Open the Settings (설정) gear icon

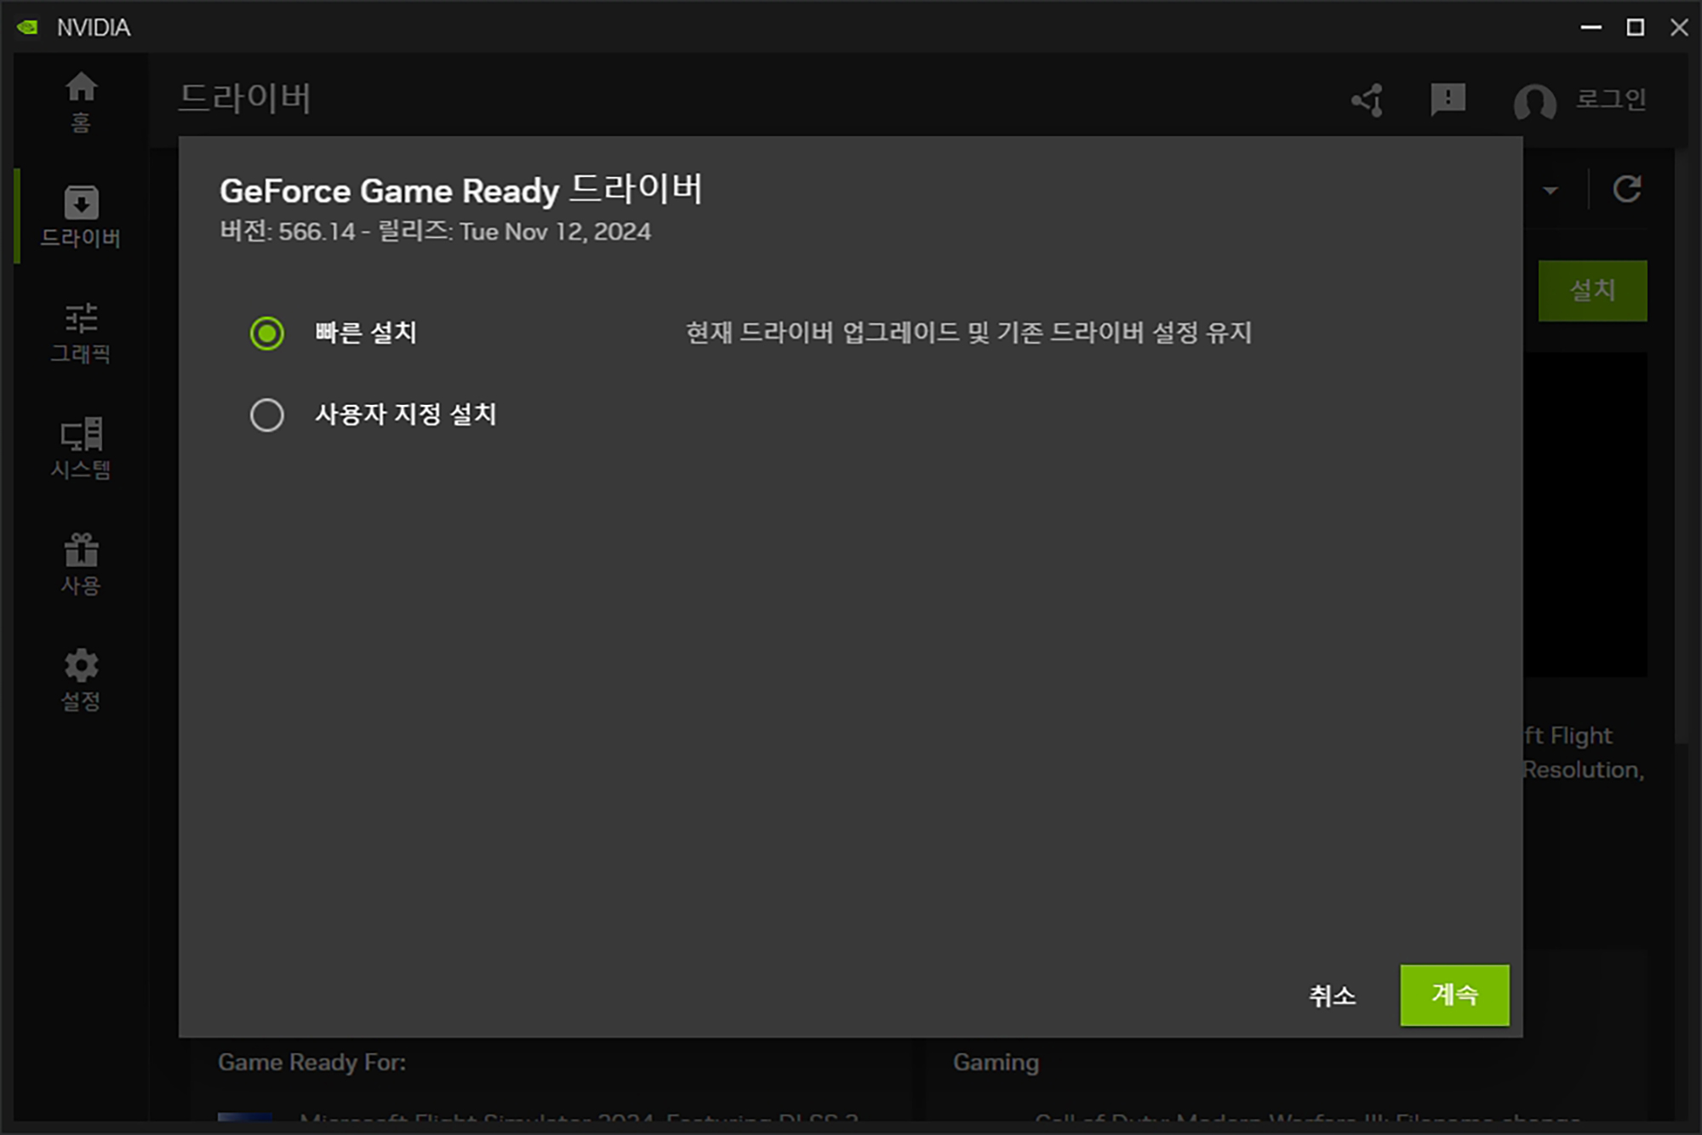81,679
